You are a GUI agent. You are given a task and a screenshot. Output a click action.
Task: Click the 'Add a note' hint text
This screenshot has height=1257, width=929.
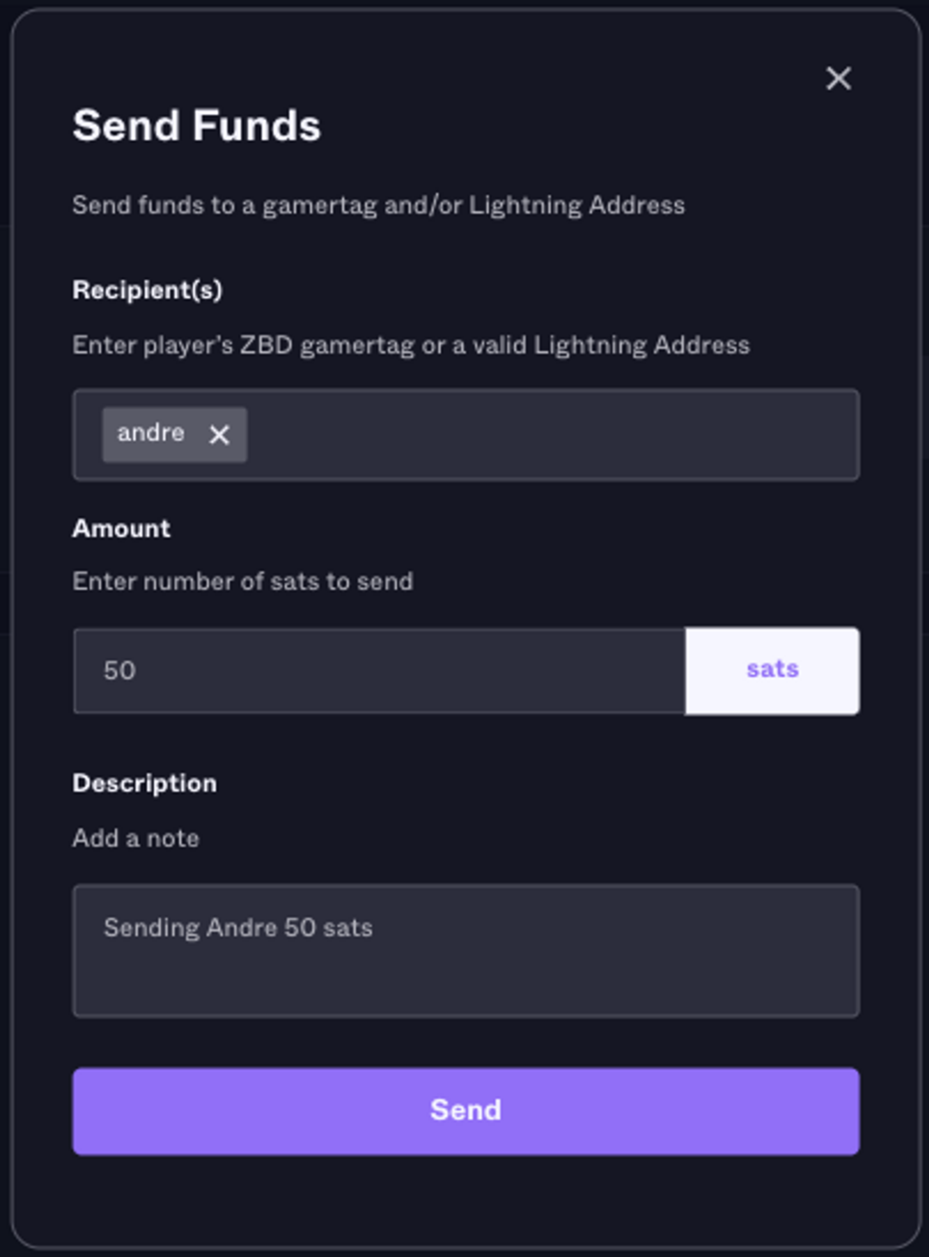point(136,838)
